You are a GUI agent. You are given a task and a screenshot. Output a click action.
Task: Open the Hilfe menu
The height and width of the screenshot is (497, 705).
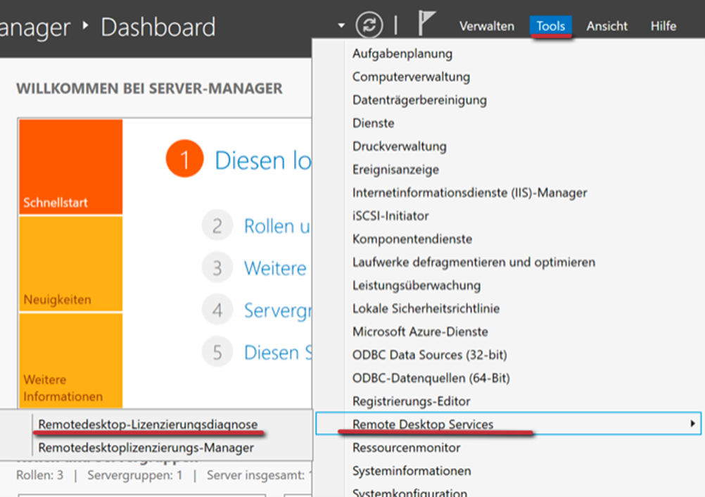(x=663, y=26)
